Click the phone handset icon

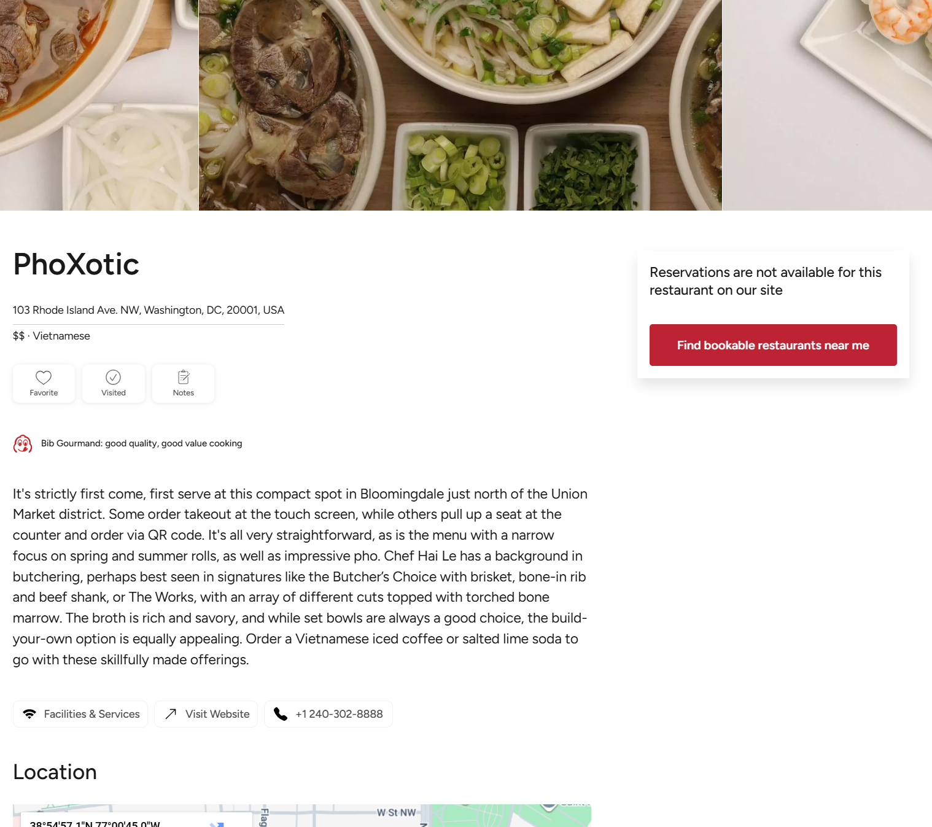(281, 714)
